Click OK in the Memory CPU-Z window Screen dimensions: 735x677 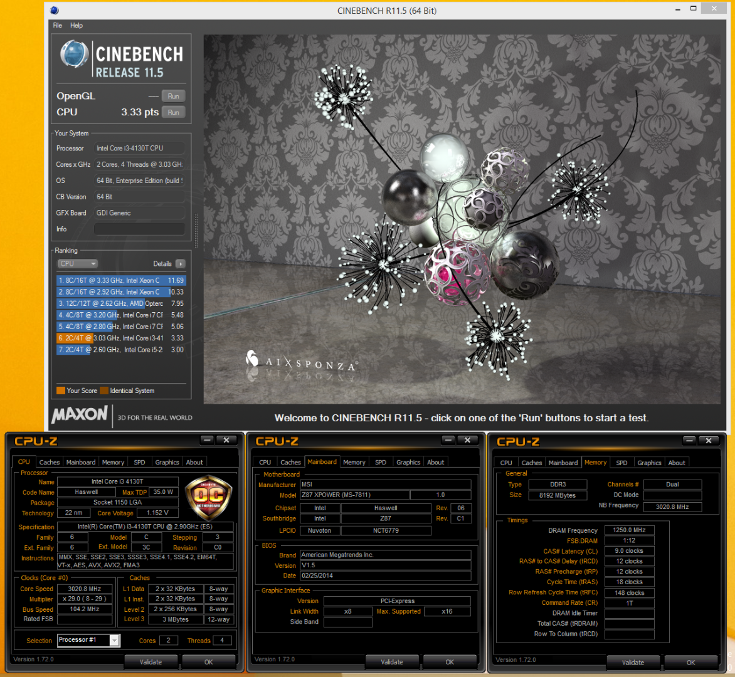(x=691, y=663)
